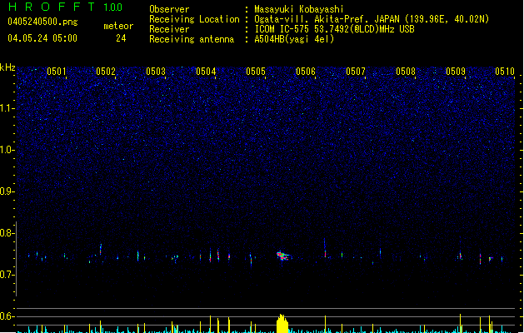Click the 0508 time marker
Image resolution: width=524 pixels, height=333 pixels.
406,72
